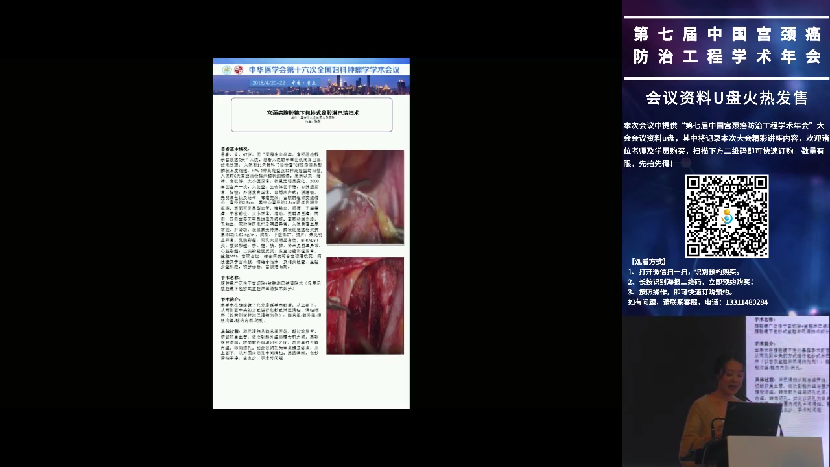Click the QR code in the sidebar
This screenshot has width=830, height=467.
tap(726, 216)
